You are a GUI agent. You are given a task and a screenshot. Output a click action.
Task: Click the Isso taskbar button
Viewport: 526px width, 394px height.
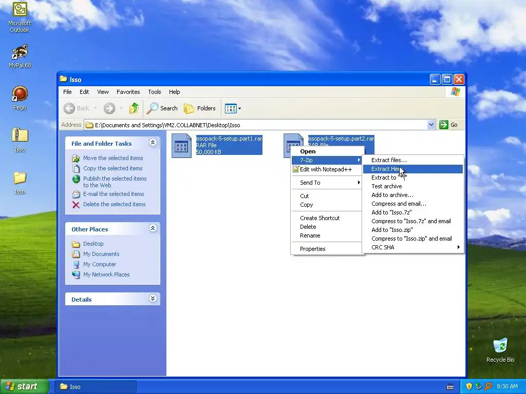pyautogui.click(x=96, y=387)
